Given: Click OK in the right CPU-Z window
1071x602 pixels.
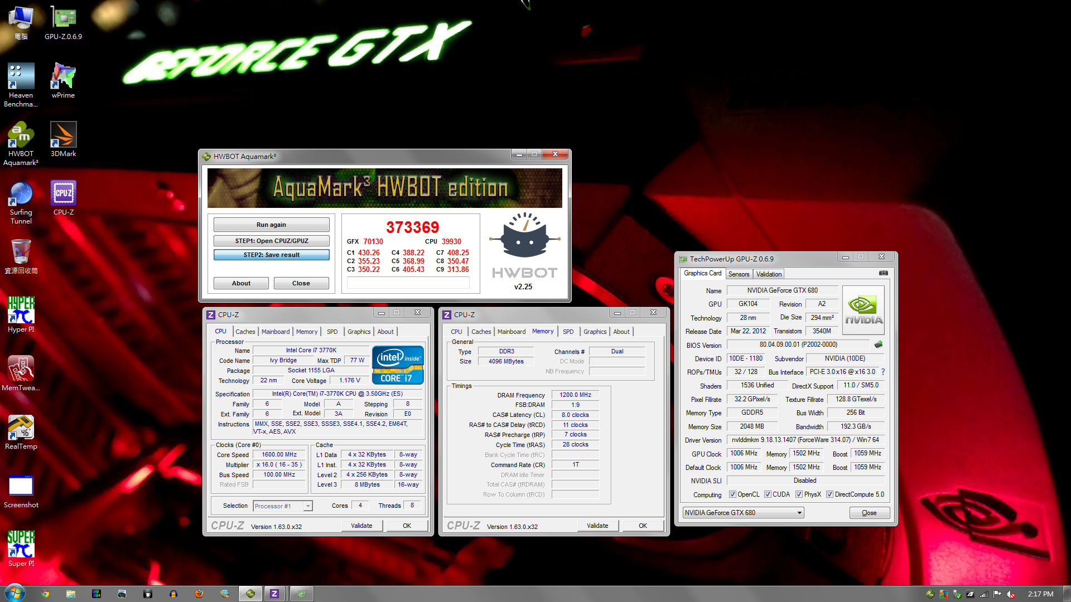Looking at the screenshot, I should tap(643, 526).
